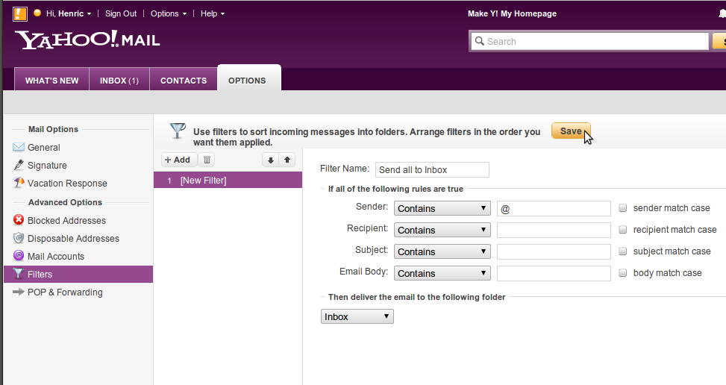Click the large funnel icon beside instructions
Viewport: 726px width, 385px height.
click(x=178, y=131)
